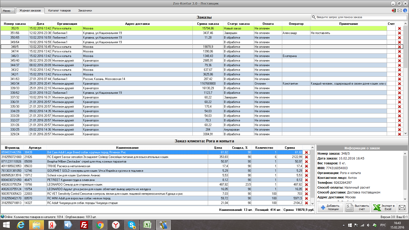
Task: Select the Журнал заказов tab
Action: coord(30,10)
